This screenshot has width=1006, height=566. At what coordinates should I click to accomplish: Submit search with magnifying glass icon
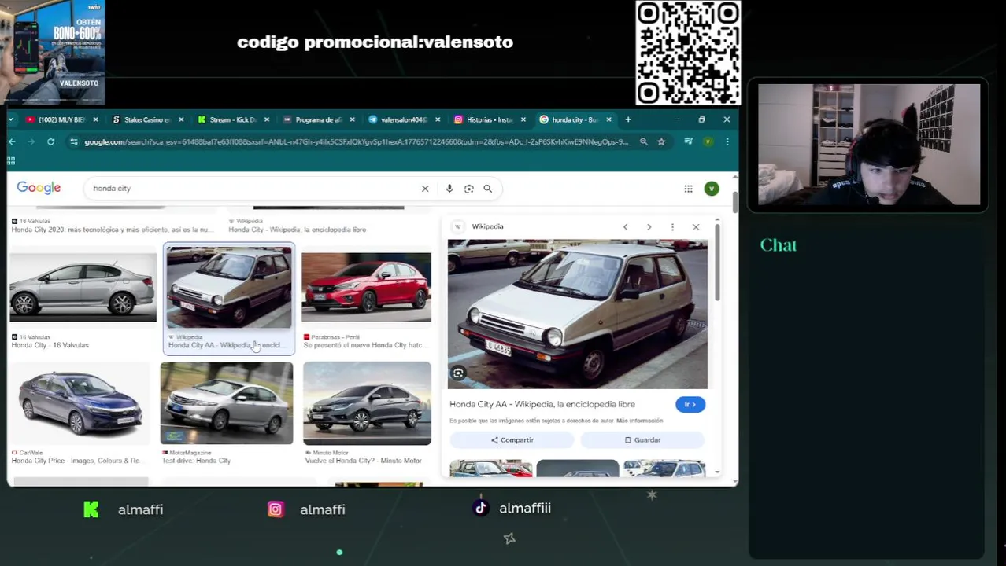[488, 189]
